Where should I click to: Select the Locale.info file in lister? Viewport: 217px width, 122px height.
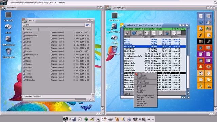click(x=155, y=70)
